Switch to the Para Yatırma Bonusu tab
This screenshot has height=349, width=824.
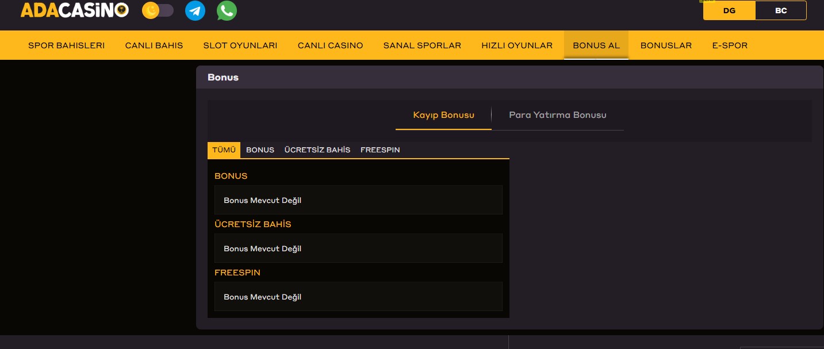click(557, 115)
